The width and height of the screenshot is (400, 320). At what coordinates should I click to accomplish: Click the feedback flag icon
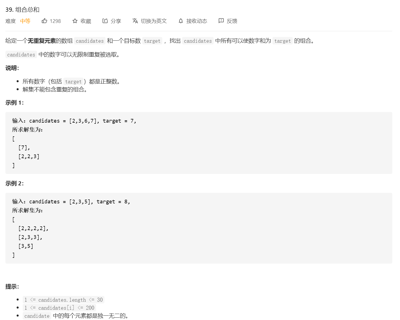tap(221, 21)
